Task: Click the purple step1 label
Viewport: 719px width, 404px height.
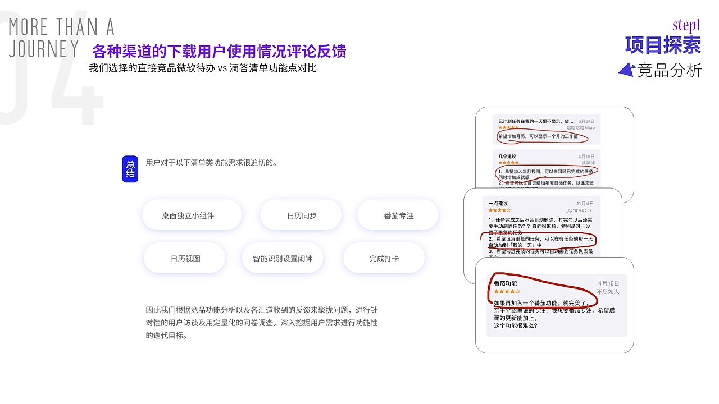Action: [686, 25]
